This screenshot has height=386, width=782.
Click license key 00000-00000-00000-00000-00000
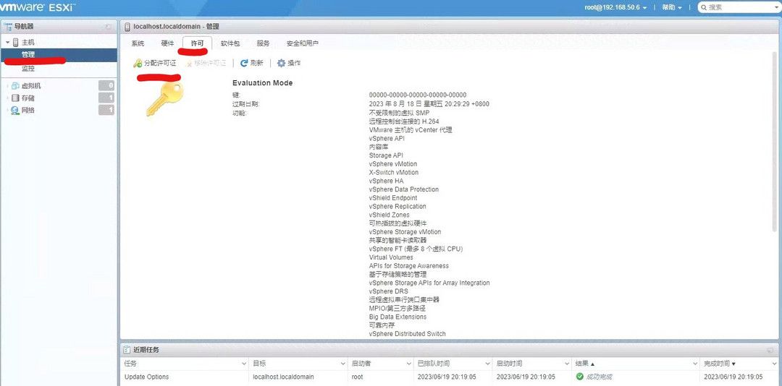pyautogui.click(x=418, y=95)
